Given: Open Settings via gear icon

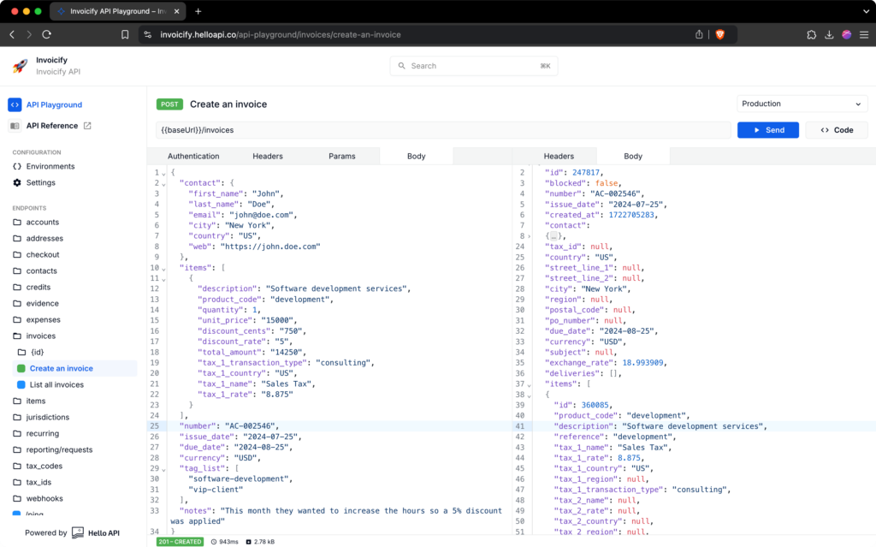Looking at the screenshot, I should point(17,182).
